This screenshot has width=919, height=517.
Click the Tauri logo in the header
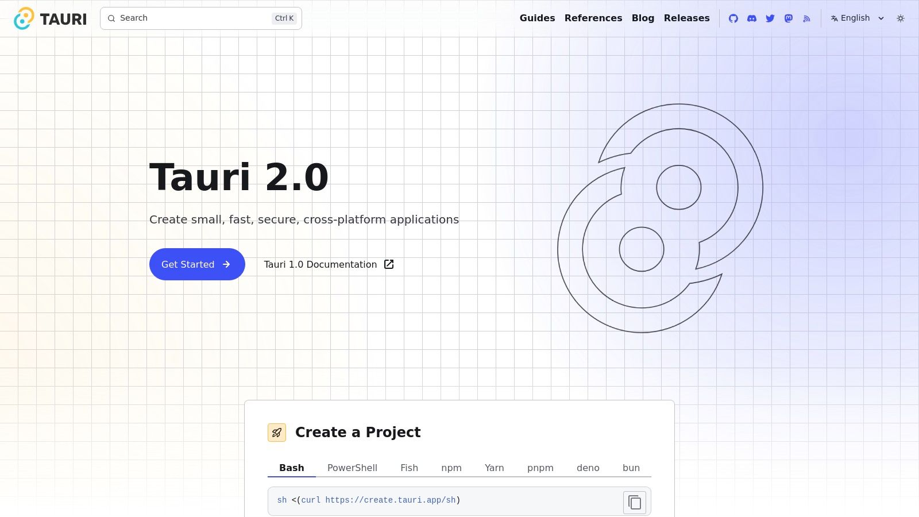(x=50, y=18)
